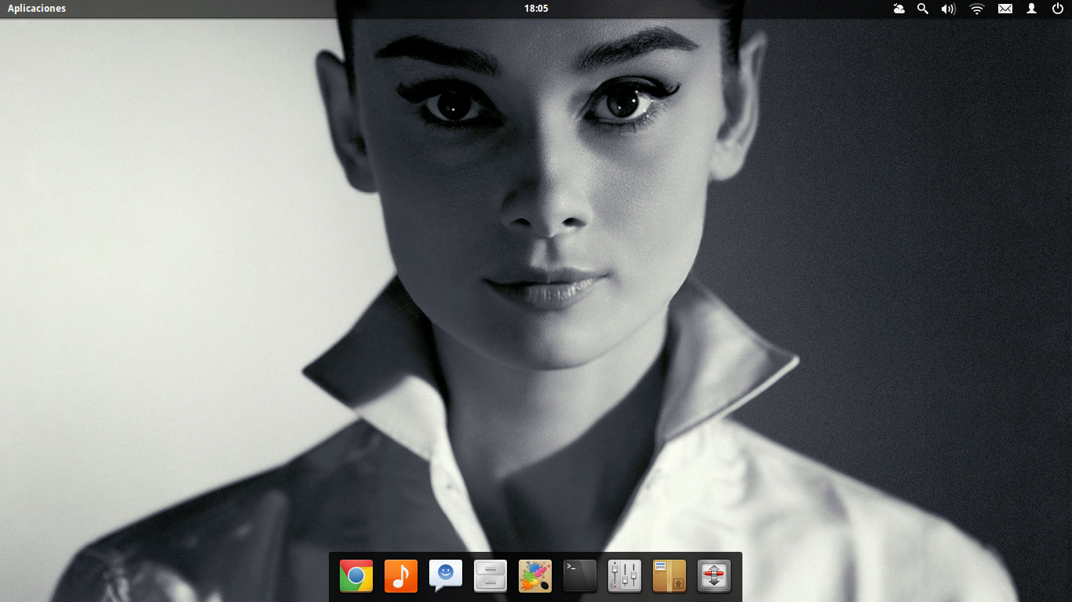Image resolution: width=1072 pixels, height=602 pixels.
Task: Open the Wi-Fi network indicator
Action: [977, 9]
